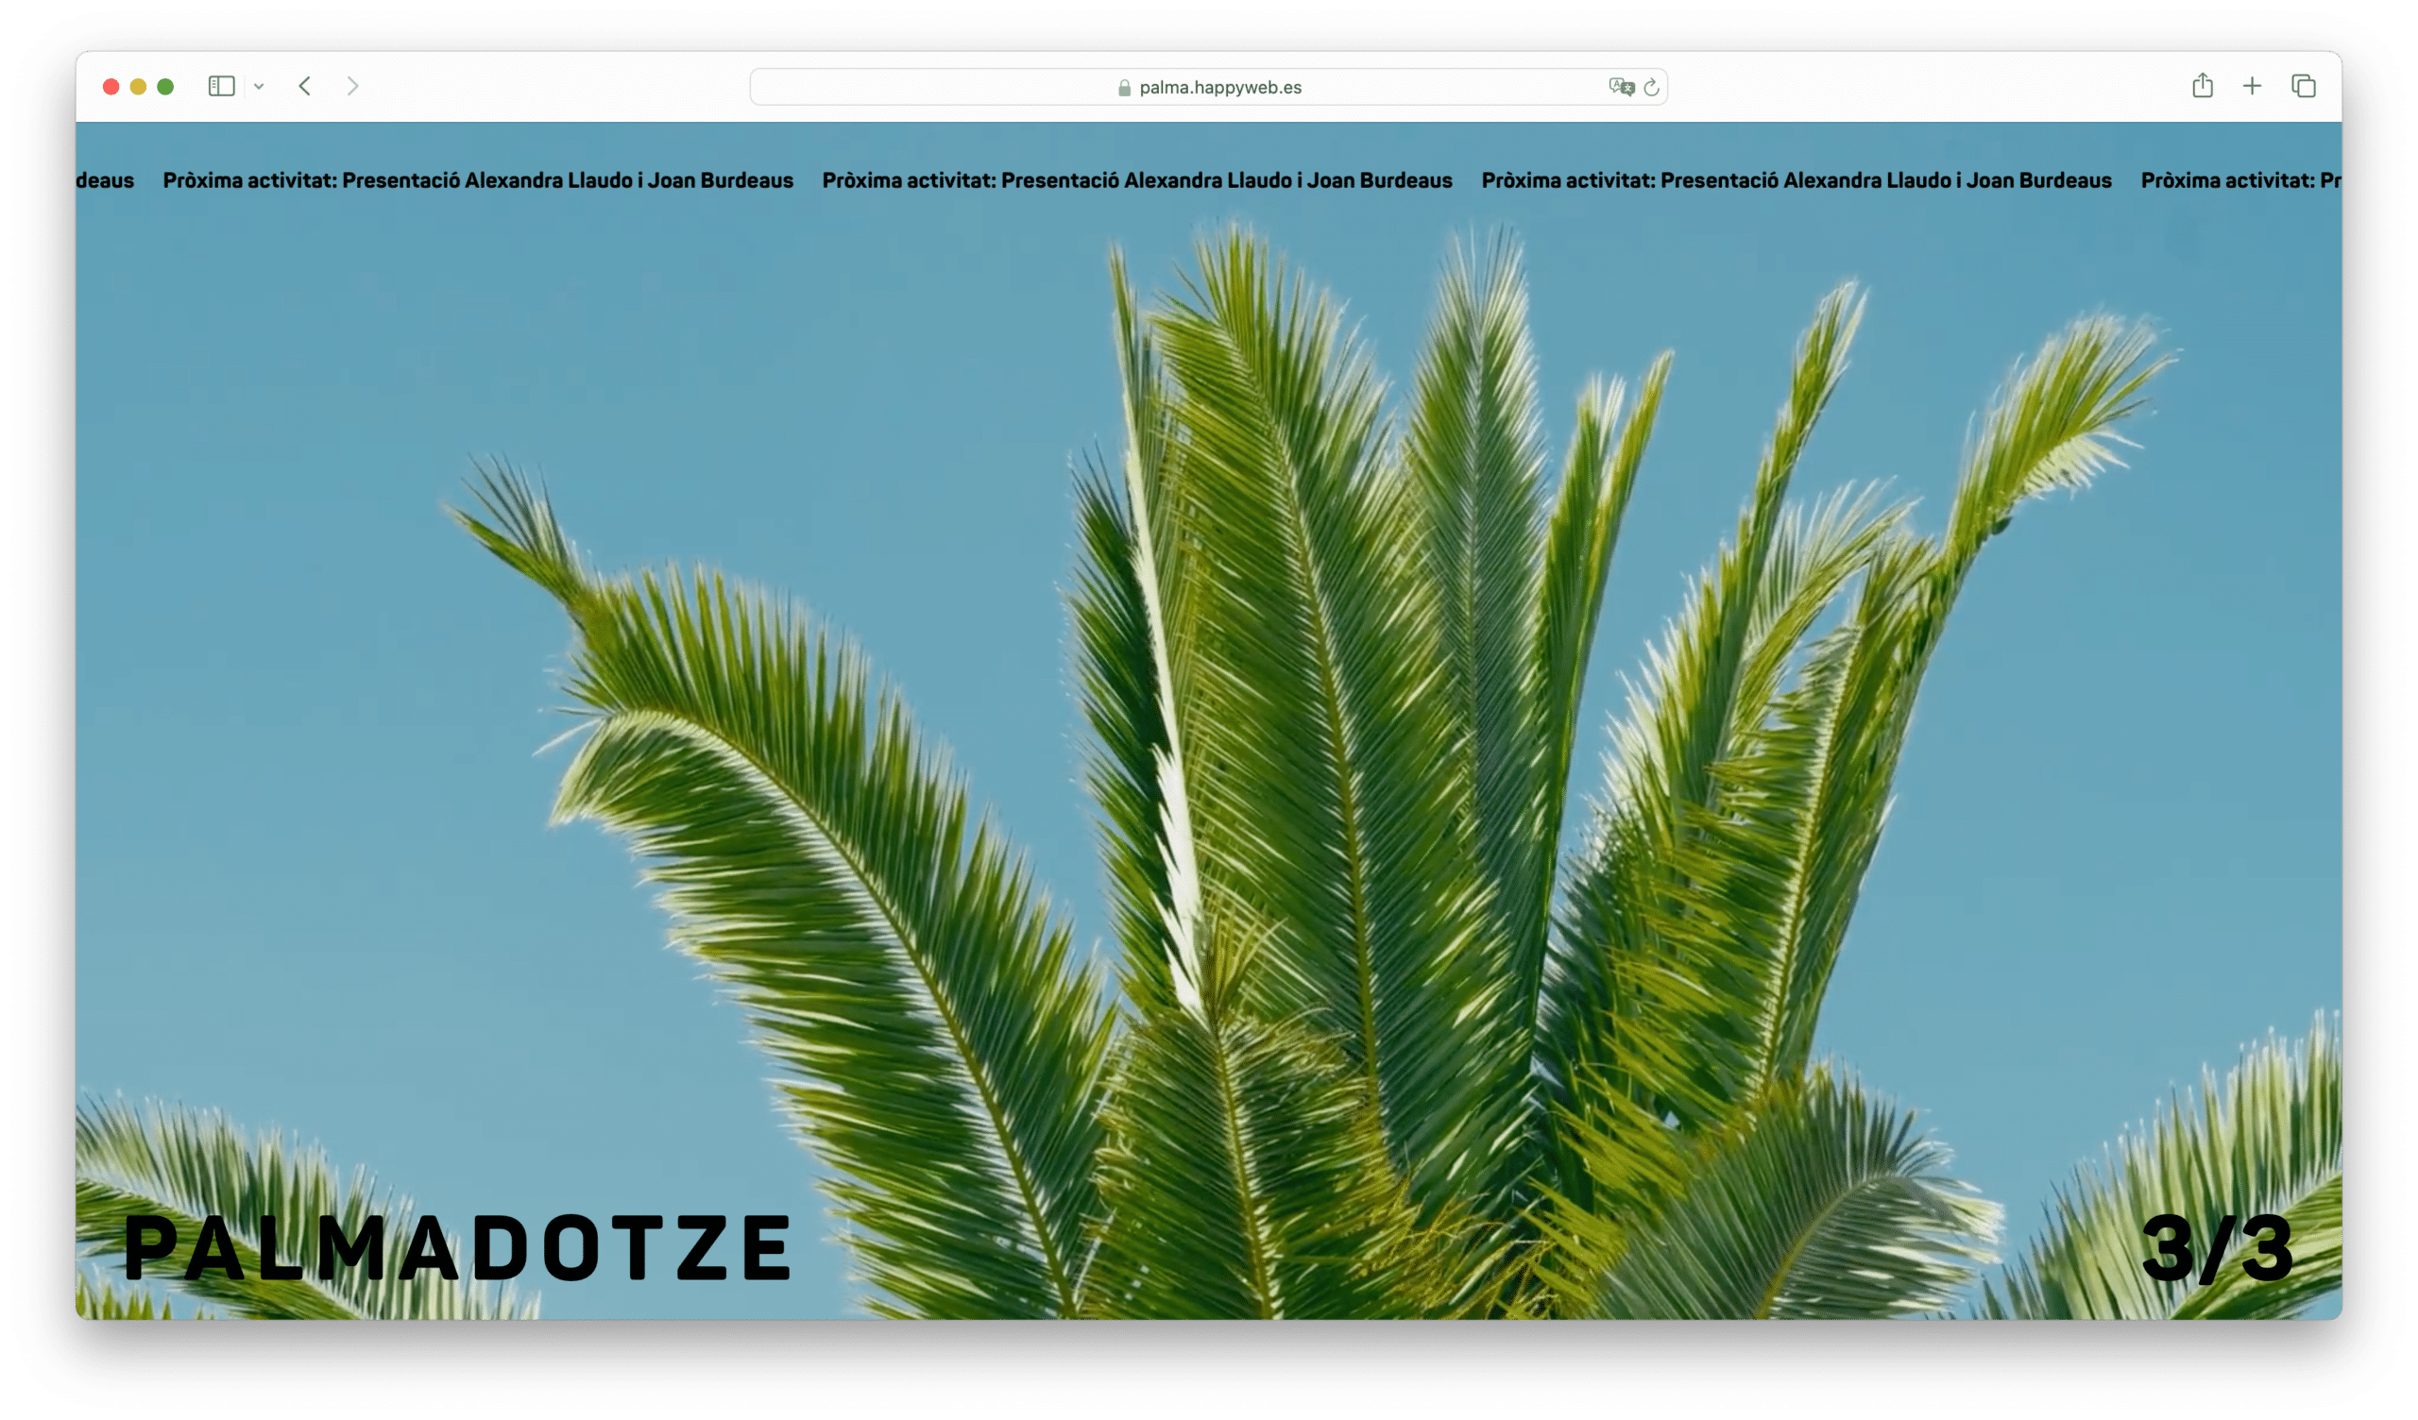The height and width of the screenshot is (1420, 2418).
Task: Go back to the previous page
Action: click(x=305, y=86)
